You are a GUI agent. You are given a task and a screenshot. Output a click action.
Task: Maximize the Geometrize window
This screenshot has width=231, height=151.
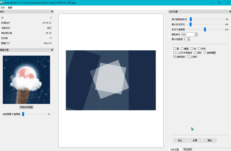coord(219,3)
